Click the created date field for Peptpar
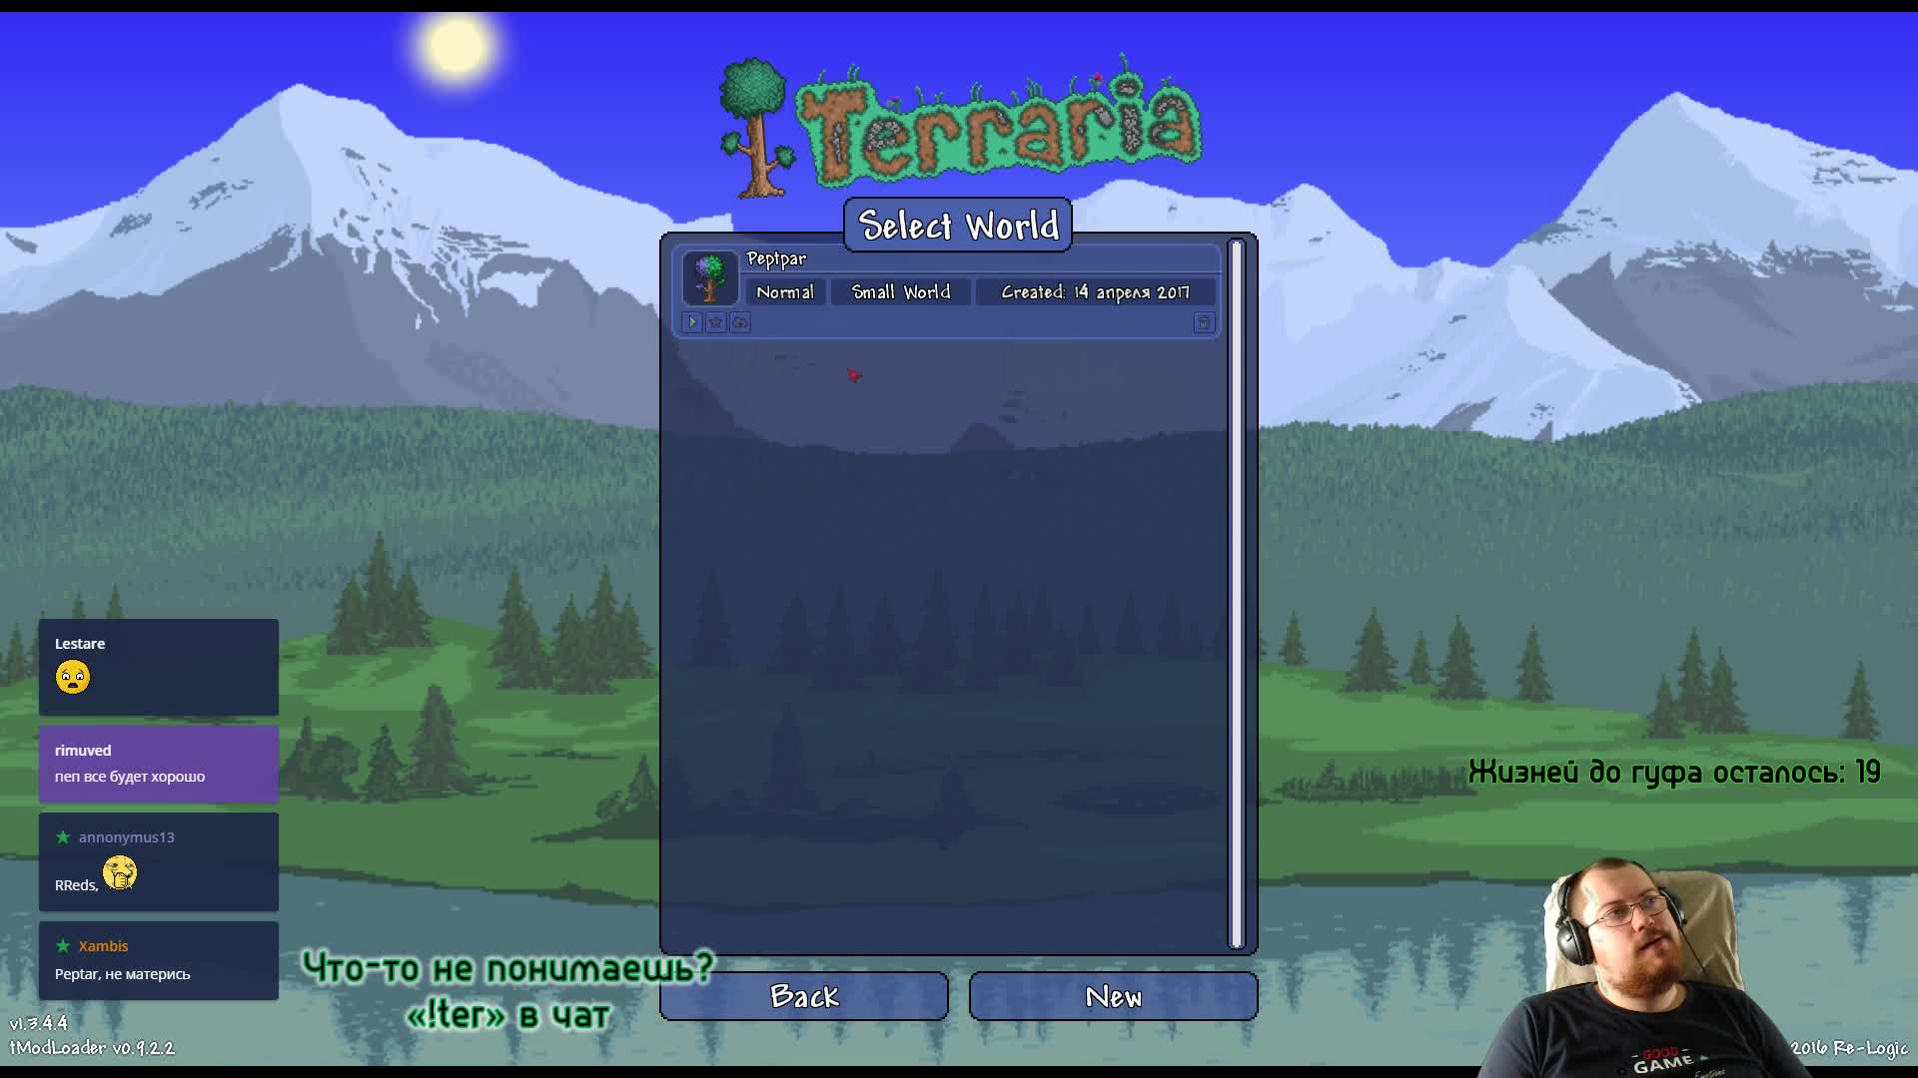This screenshot has height=1078, width=1918. pyautogui.click(x=1094, y=292)
